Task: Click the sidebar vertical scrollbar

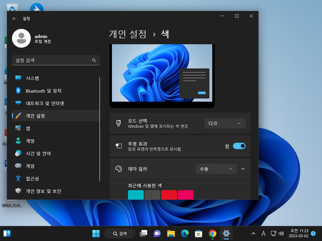Action: click(100, 129)
